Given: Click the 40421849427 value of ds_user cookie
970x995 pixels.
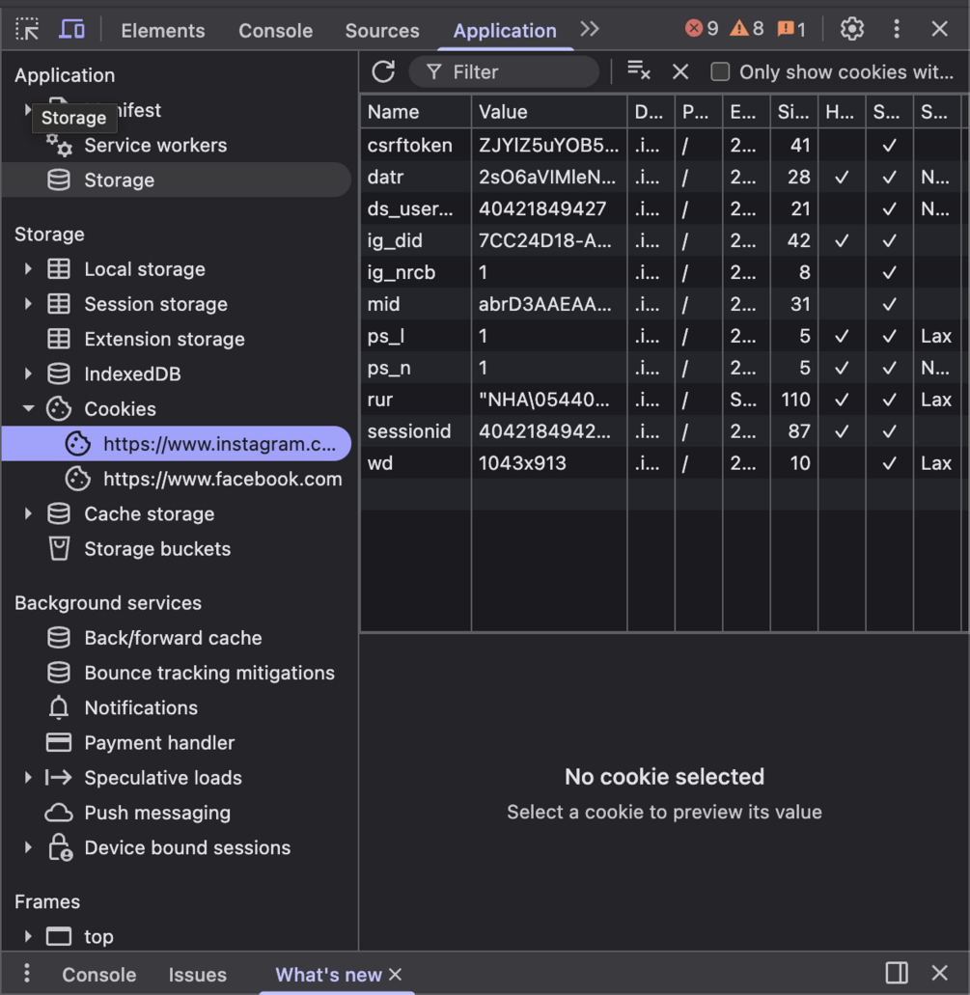Looking at the screenshot, I should [542, 208].
